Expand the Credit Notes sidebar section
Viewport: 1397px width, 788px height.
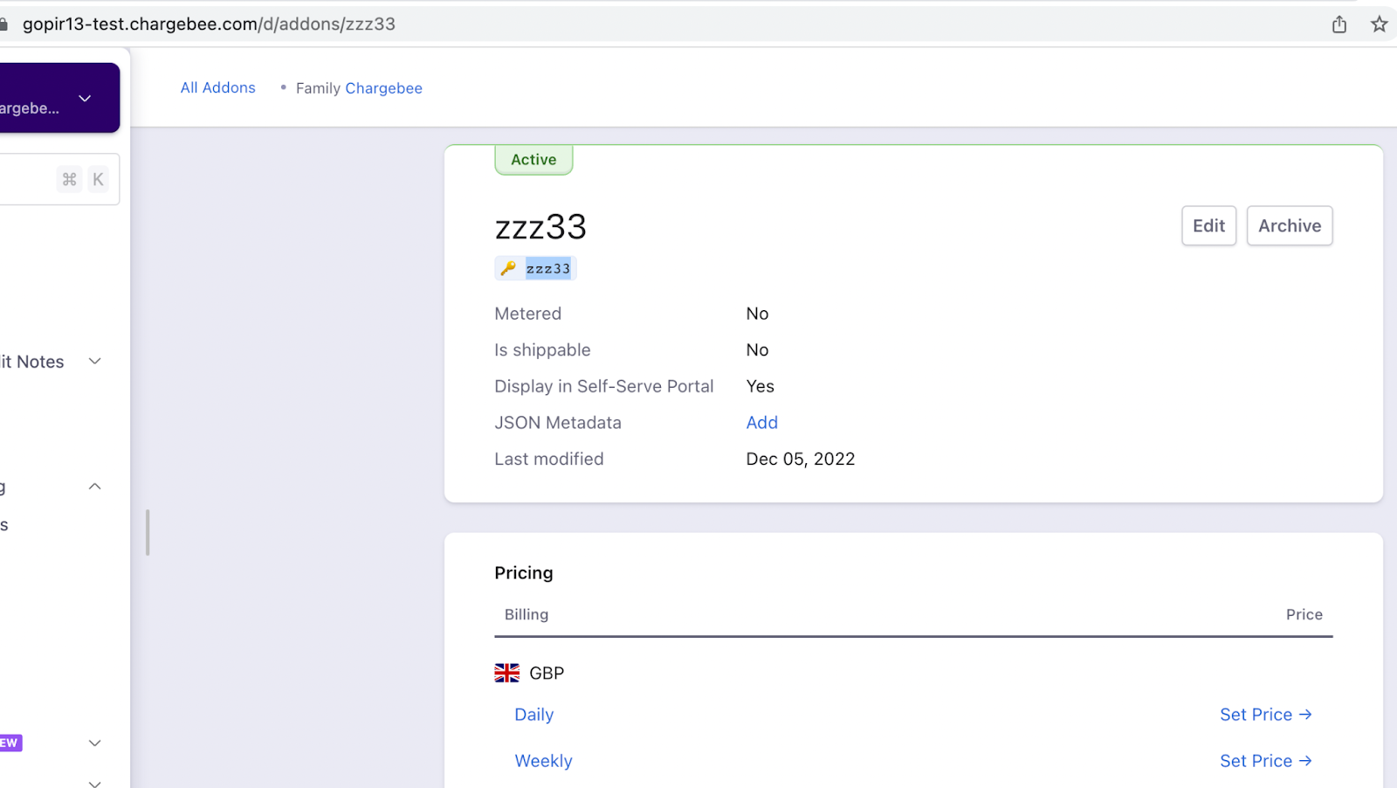click(x=95, y=362)
